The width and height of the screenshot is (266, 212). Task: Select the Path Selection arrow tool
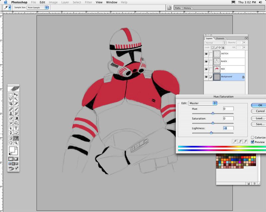[11, 128]
